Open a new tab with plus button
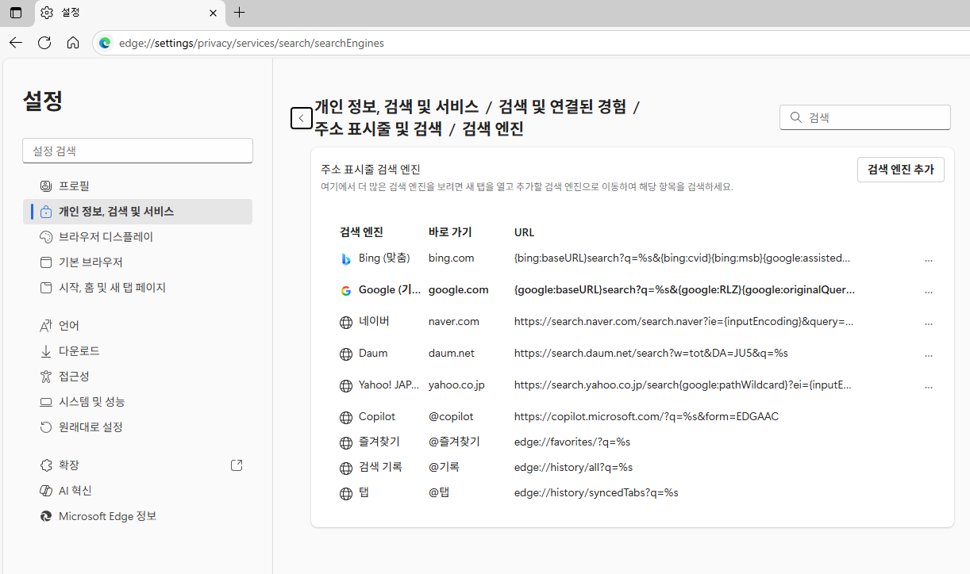The image size is (970, 574). pos(240,13)
